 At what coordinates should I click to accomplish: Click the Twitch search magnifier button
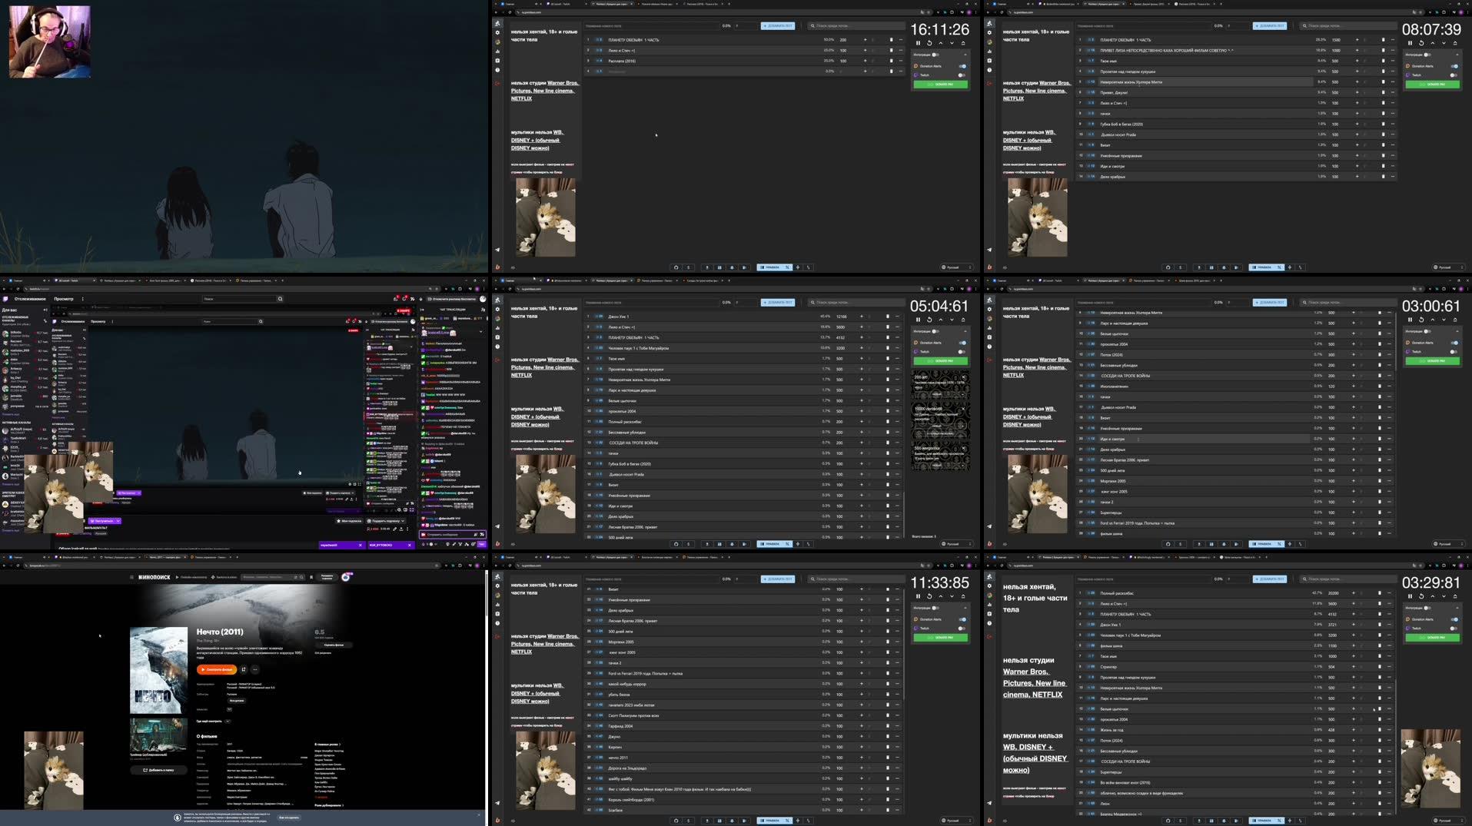(280, 299)
